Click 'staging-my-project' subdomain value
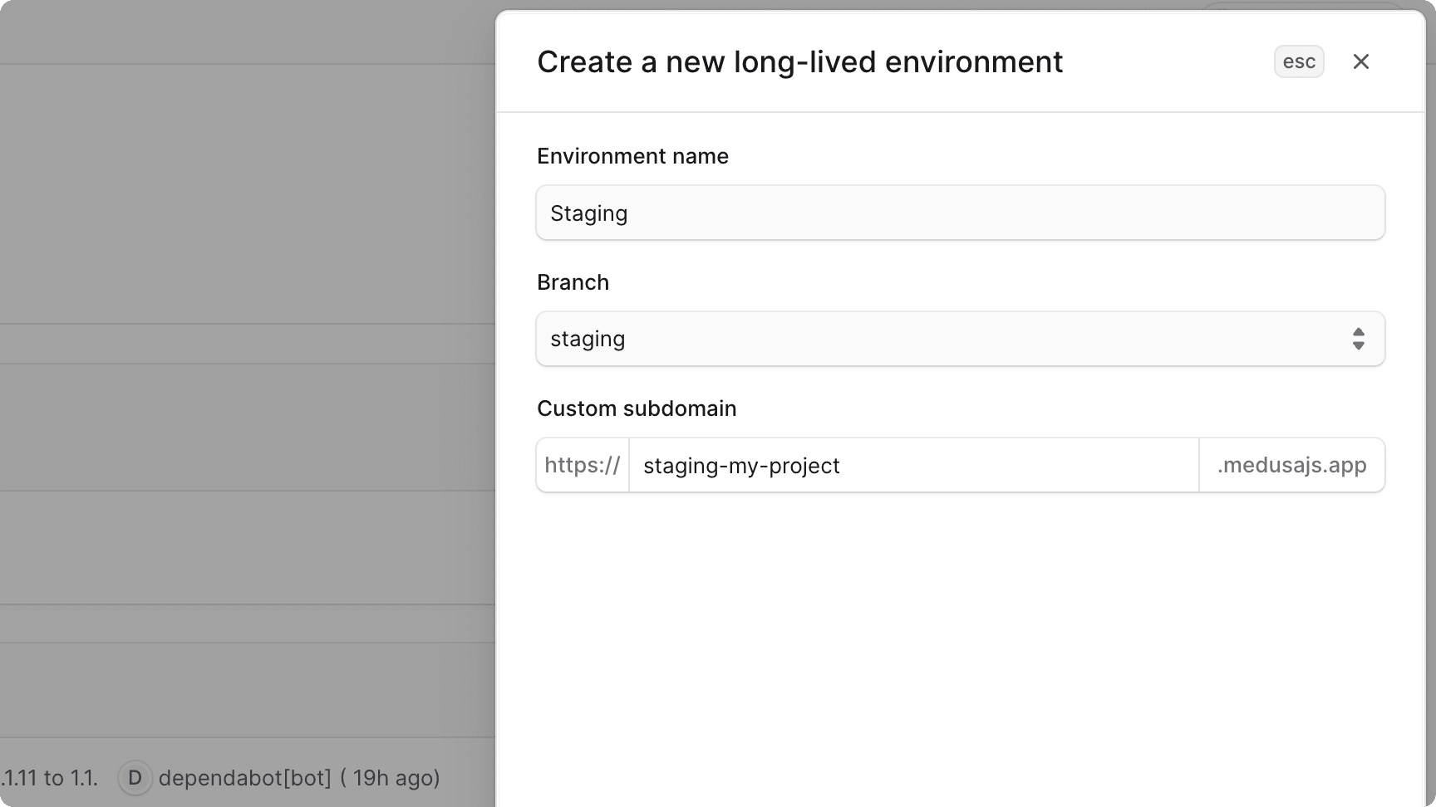 coord(741,466)
